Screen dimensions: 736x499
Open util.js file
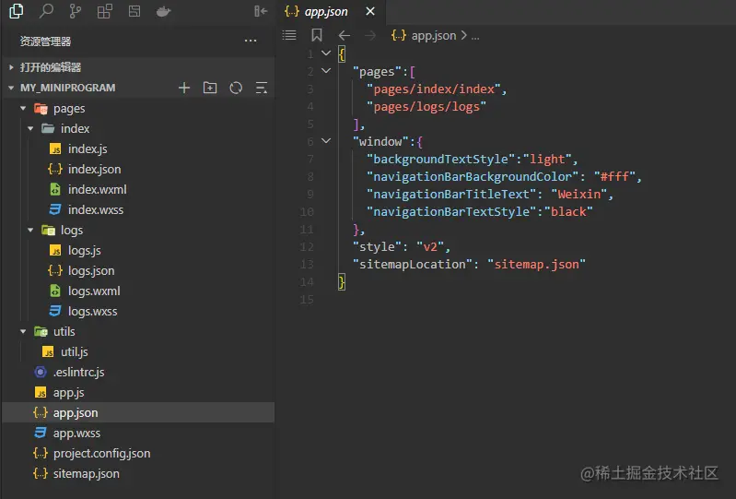(75, 352)
